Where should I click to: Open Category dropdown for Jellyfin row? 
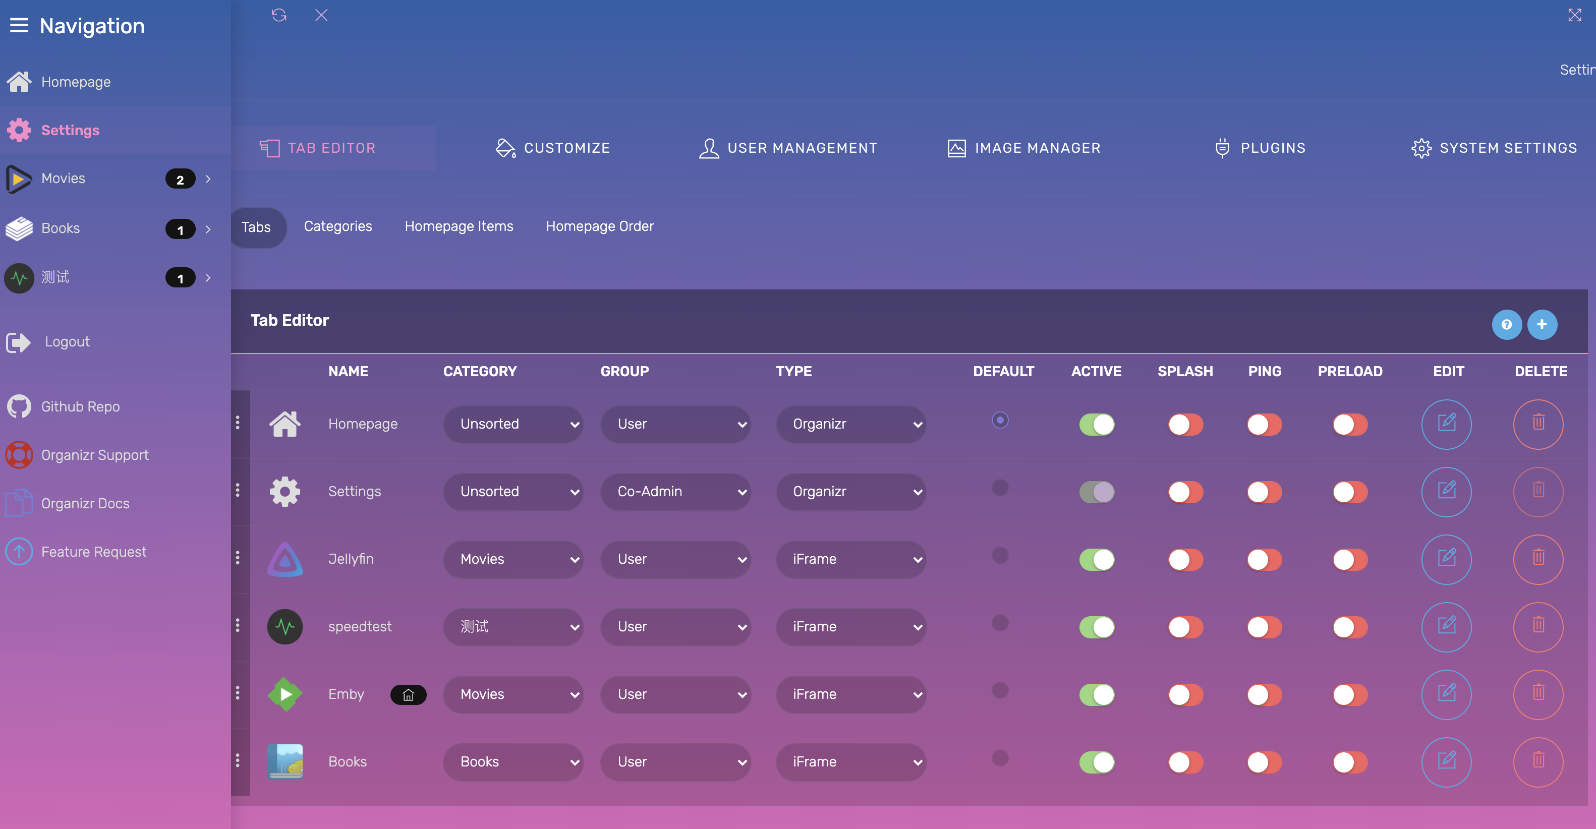[512, 559]
